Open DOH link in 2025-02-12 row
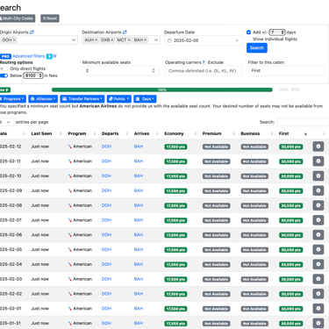This screenshot has width=329, height=329. [x=106, y=147]
